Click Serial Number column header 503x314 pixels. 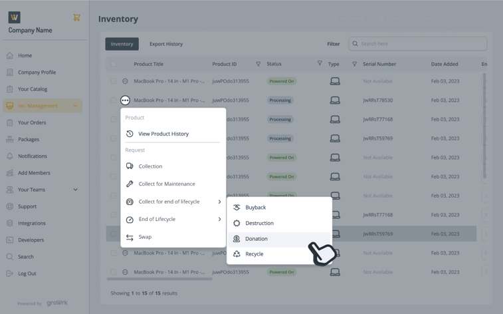pos(379,64)
